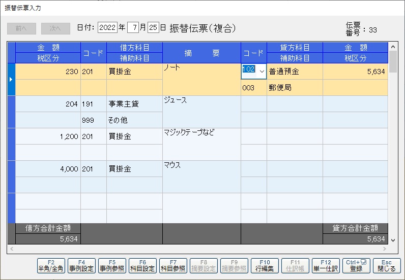Click the debit amount 4,000 cell

[48, 169]
